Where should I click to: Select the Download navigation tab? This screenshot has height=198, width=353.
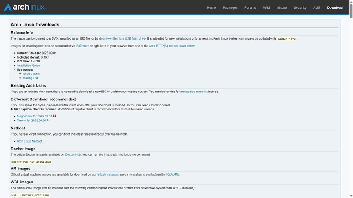click(334, 7)
